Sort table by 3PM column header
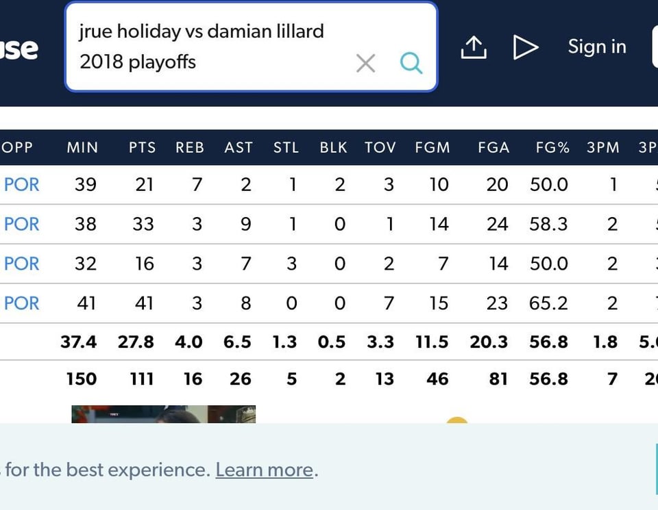658x510 pixels. point(602,147)
